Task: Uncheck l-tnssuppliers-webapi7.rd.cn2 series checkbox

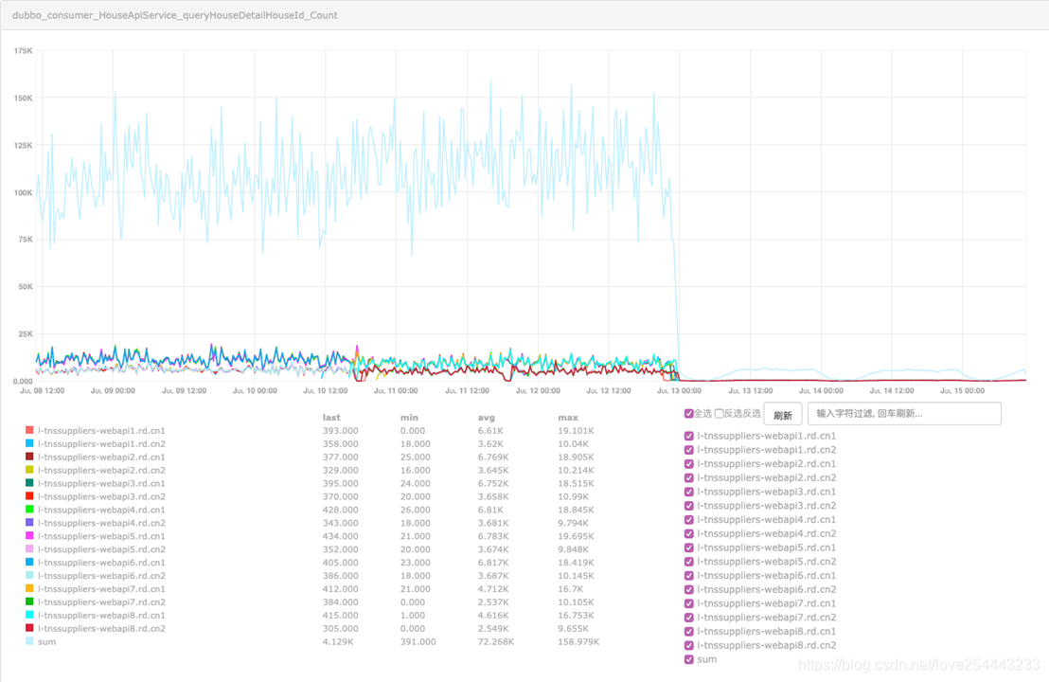Action: pyautogui.click(x=689, y=618)
